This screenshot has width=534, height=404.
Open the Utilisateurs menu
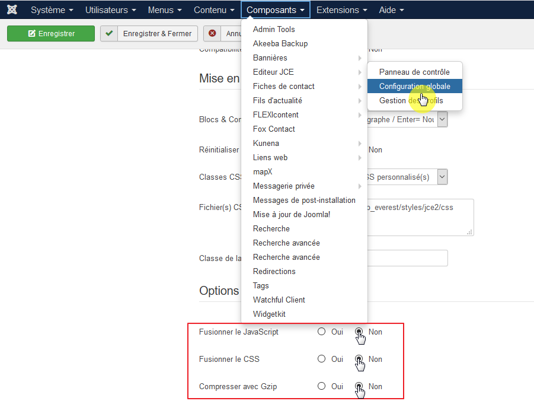click(x=110, y=10)
